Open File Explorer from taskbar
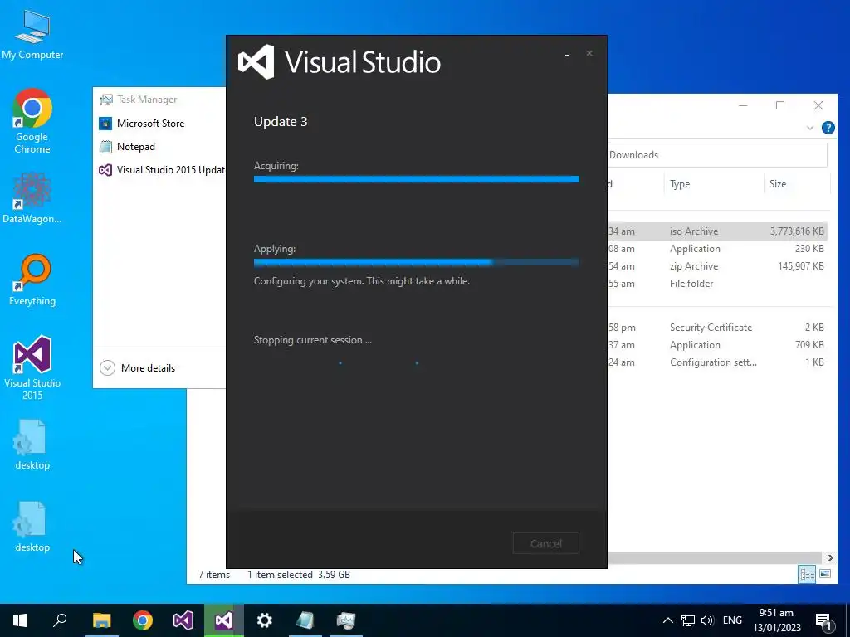Screen dimensions: 850x637 (101, 620)
